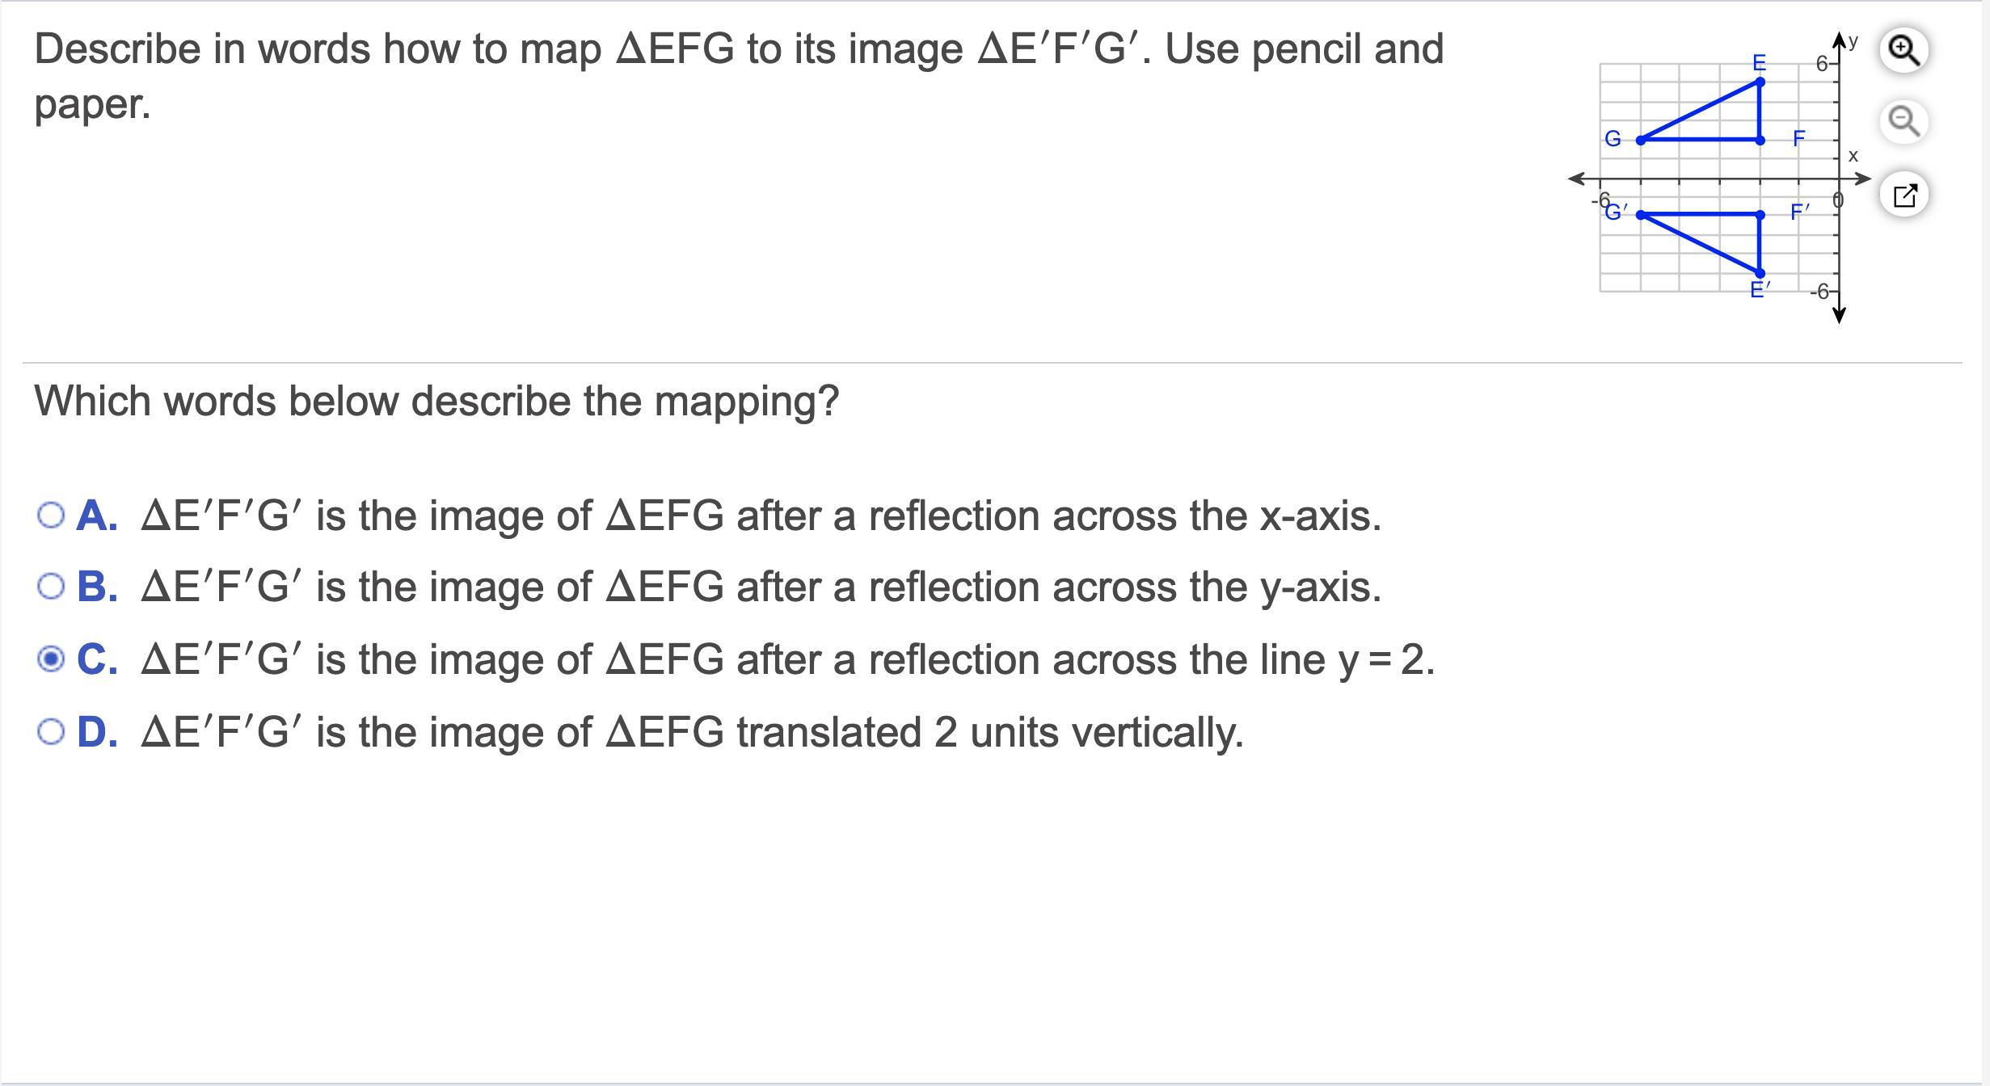Click vertex F′ on the lower triangle
The image size is (1990, 1086).
[x=1760, y=215]
